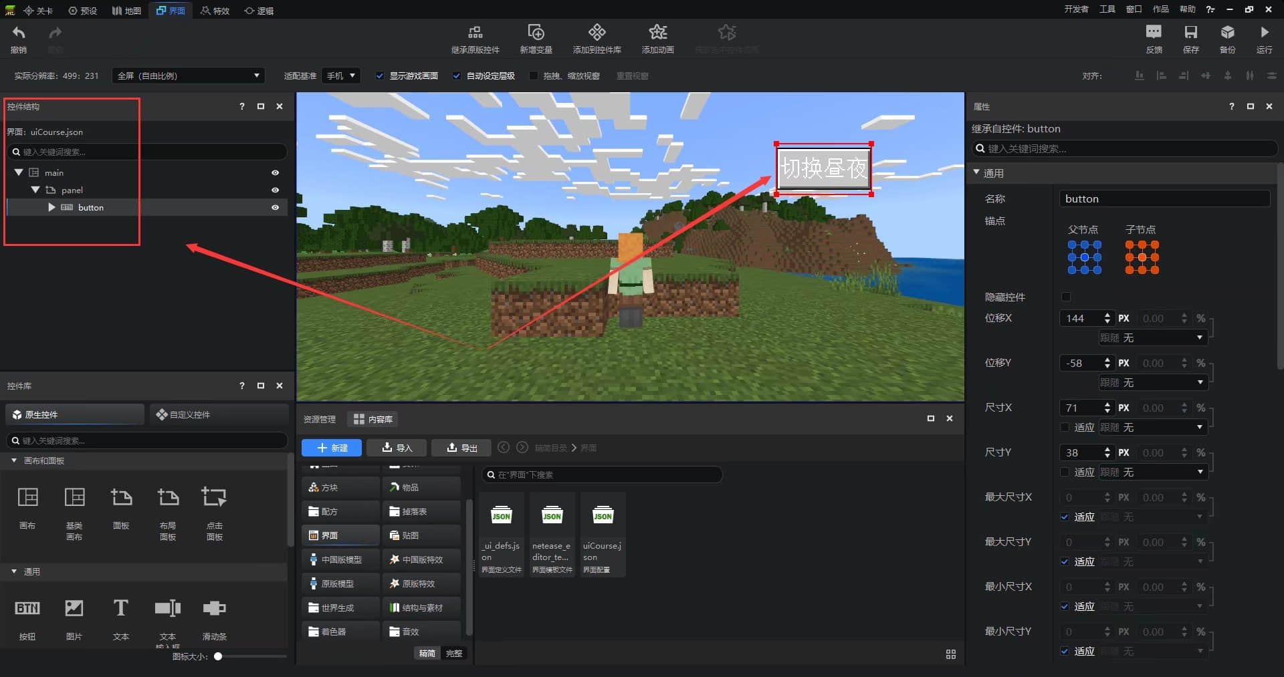1284x677 pixels.
Task: Click the 位移X value stepper arrows
Action: point(1107,318)
